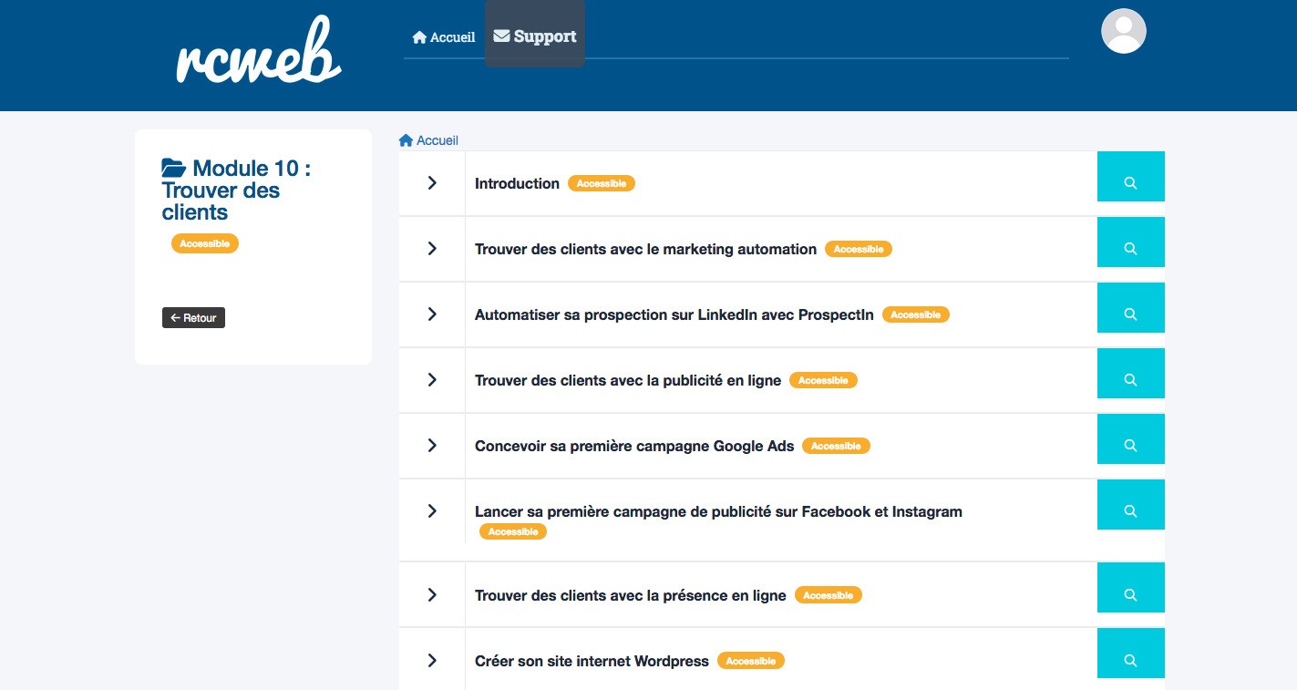Open 'Trouver des clients avec le marketing automation'
The width and height of the screenshot is (1297, 690).
pyautogui.click(x=645, y=249)
